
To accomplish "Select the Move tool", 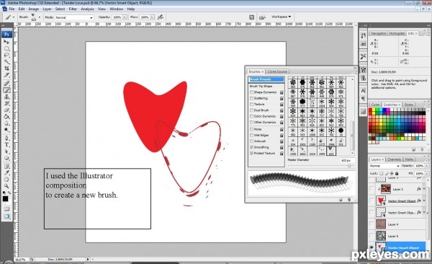I will [6, 42].
